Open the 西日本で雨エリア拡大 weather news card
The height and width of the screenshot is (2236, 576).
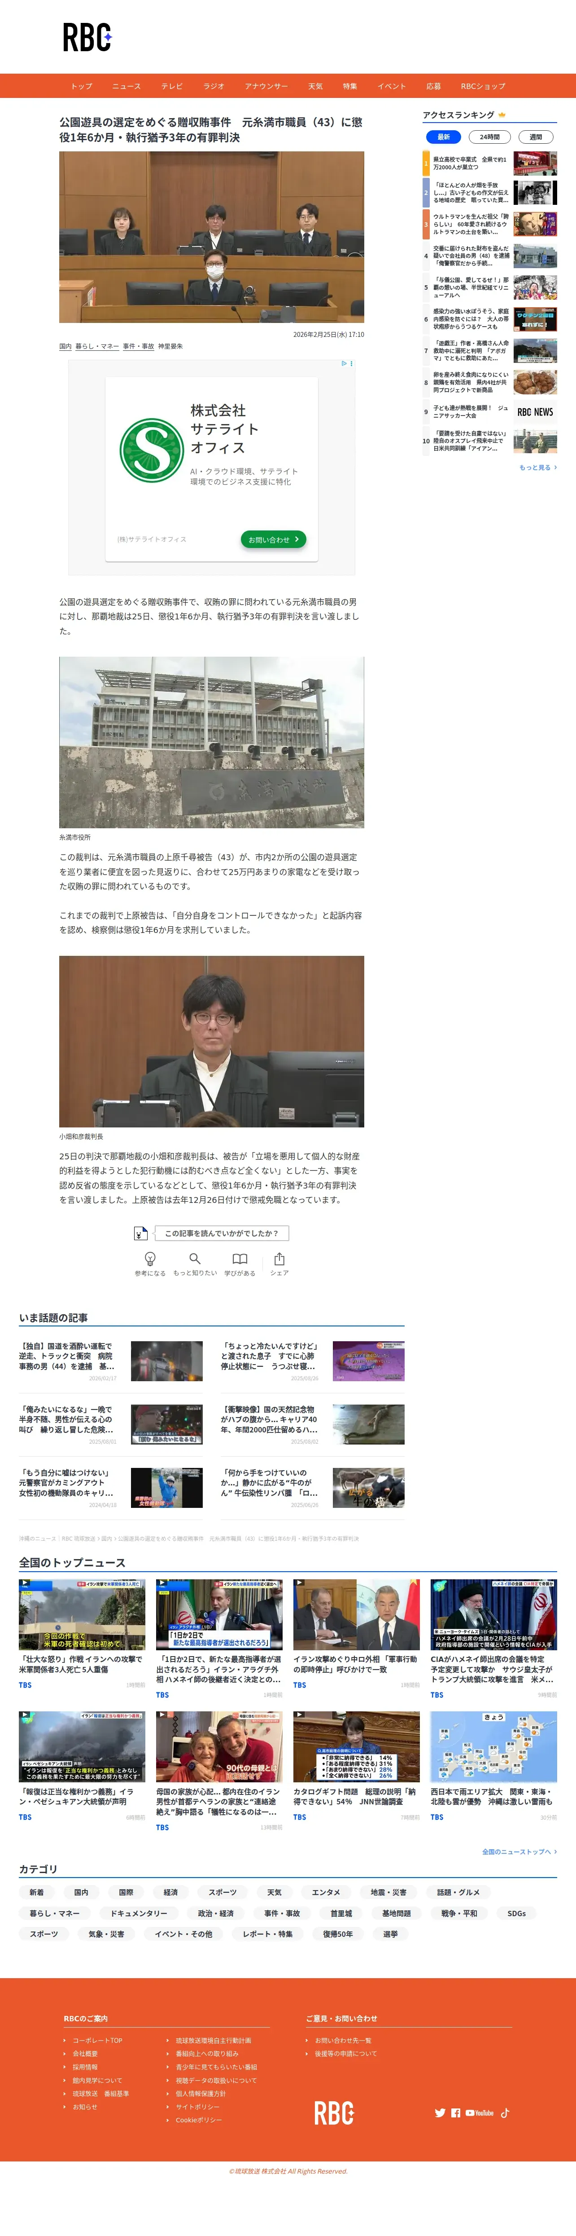pos(493,1767)
